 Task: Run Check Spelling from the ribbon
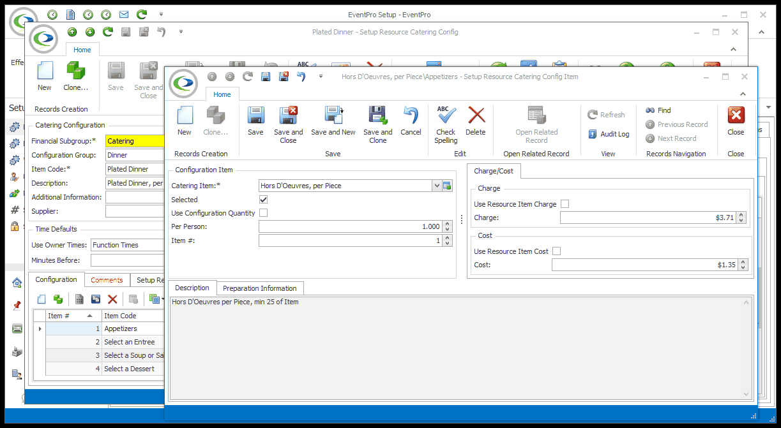(446, 124)
